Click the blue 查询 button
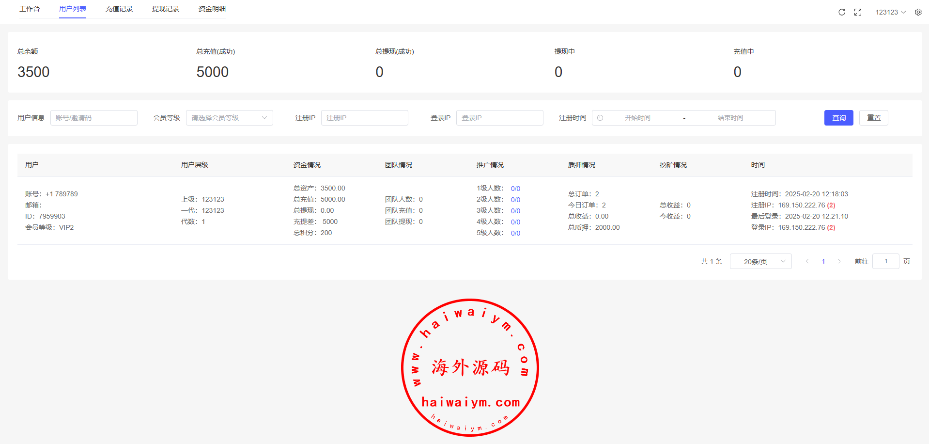929x444 pixels. tap(838, 118)
